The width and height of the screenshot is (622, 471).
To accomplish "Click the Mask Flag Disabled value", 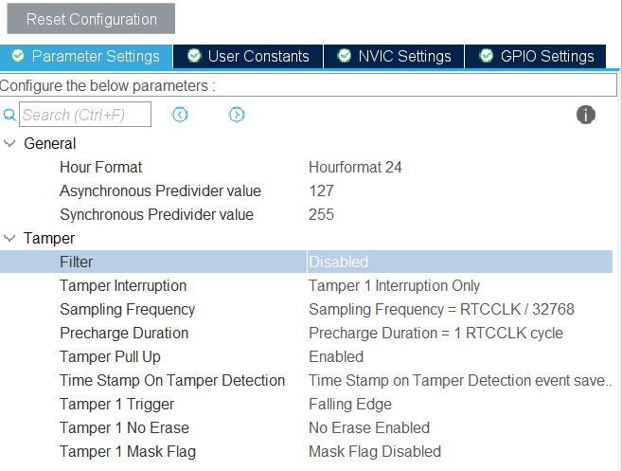I will [375, 451].
